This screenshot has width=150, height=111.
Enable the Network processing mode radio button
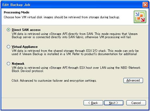pyautogui.click(x=8, y=64)
